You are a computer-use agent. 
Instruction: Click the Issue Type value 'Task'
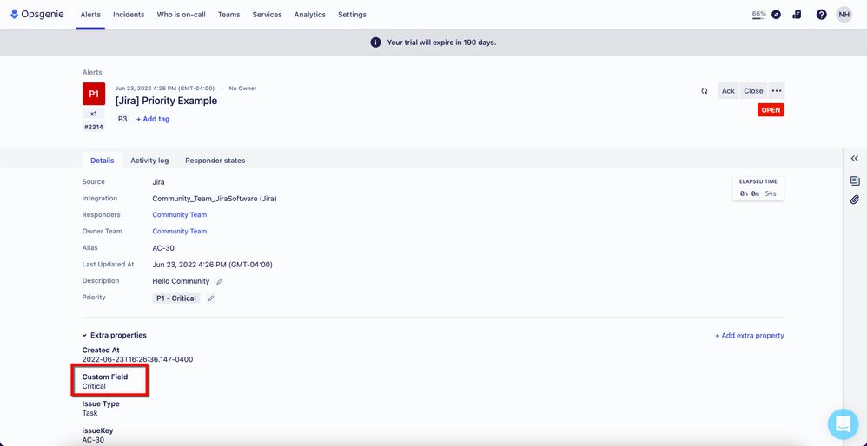click(89, 413)
